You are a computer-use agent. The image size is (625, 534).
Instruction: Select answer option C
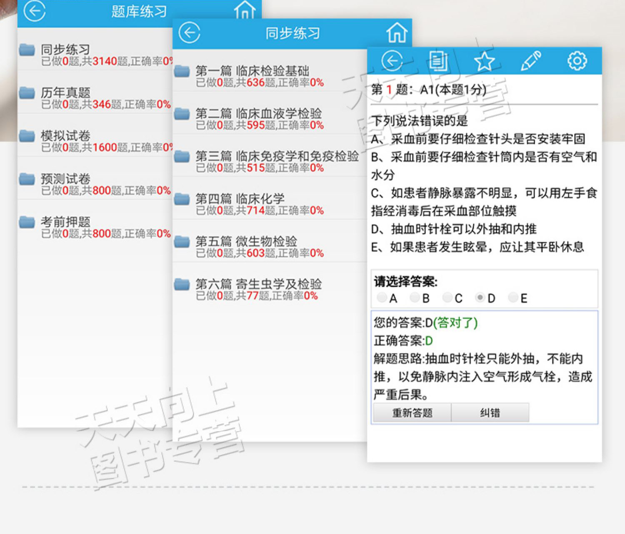pos(453,298)
